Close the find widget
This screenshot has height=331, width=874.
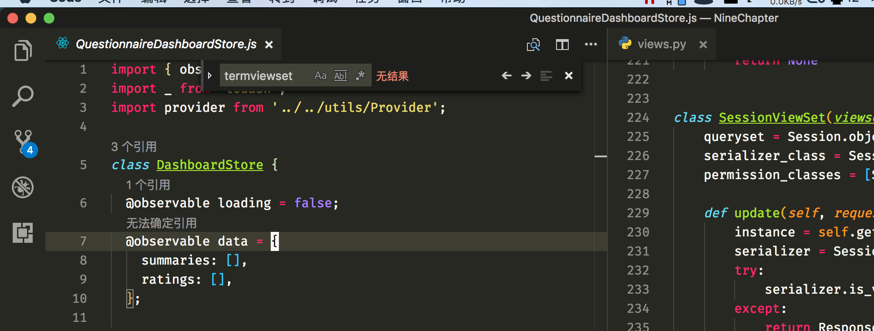coord(569,75)
